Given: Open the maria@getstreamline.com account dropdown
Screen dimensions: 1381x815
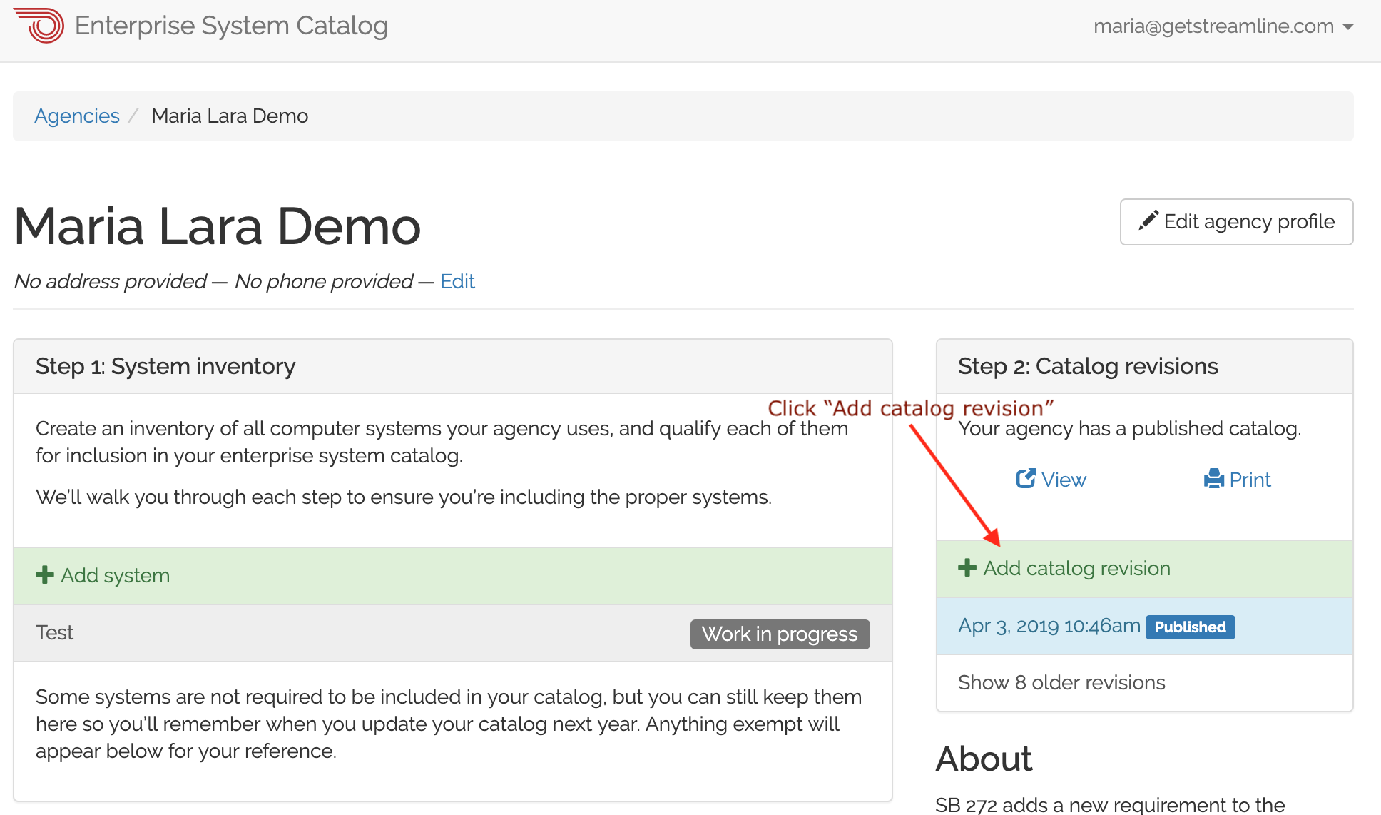Looking at the screenshot, I should coord(1223,26).
